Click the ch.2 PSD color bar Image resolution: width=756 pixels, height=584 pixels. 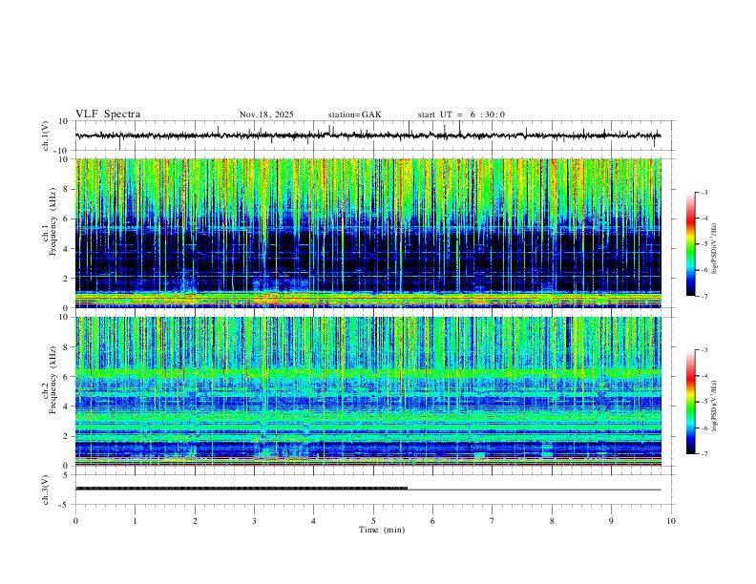click(x=690, y=402)
